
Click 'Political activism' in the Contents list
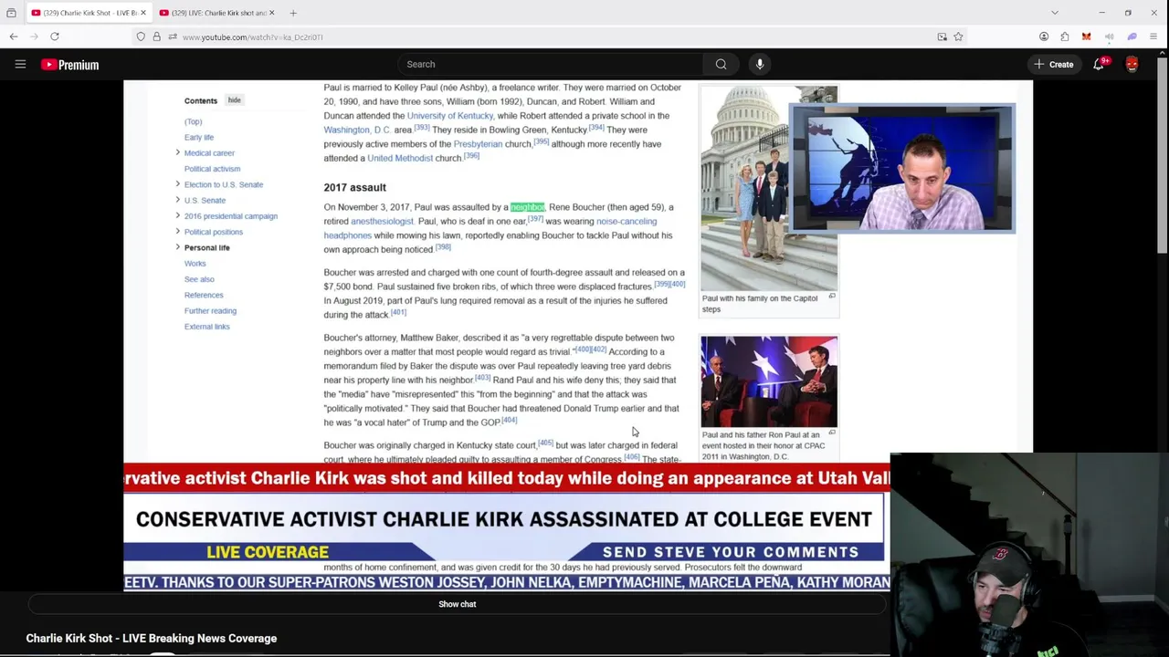(212, 169)
